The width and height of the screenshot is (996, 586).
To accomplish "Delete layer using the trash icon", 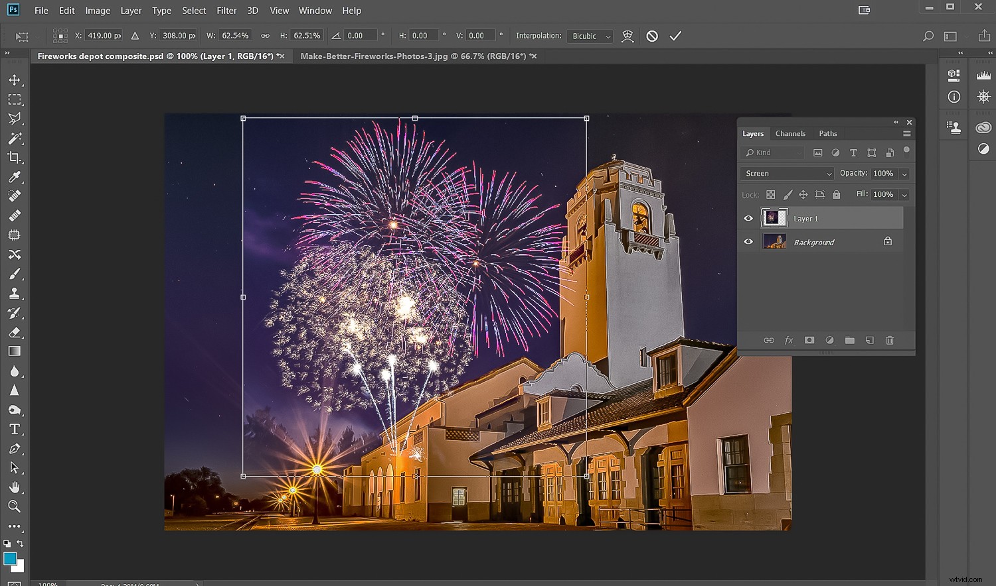I will [890, 340].
